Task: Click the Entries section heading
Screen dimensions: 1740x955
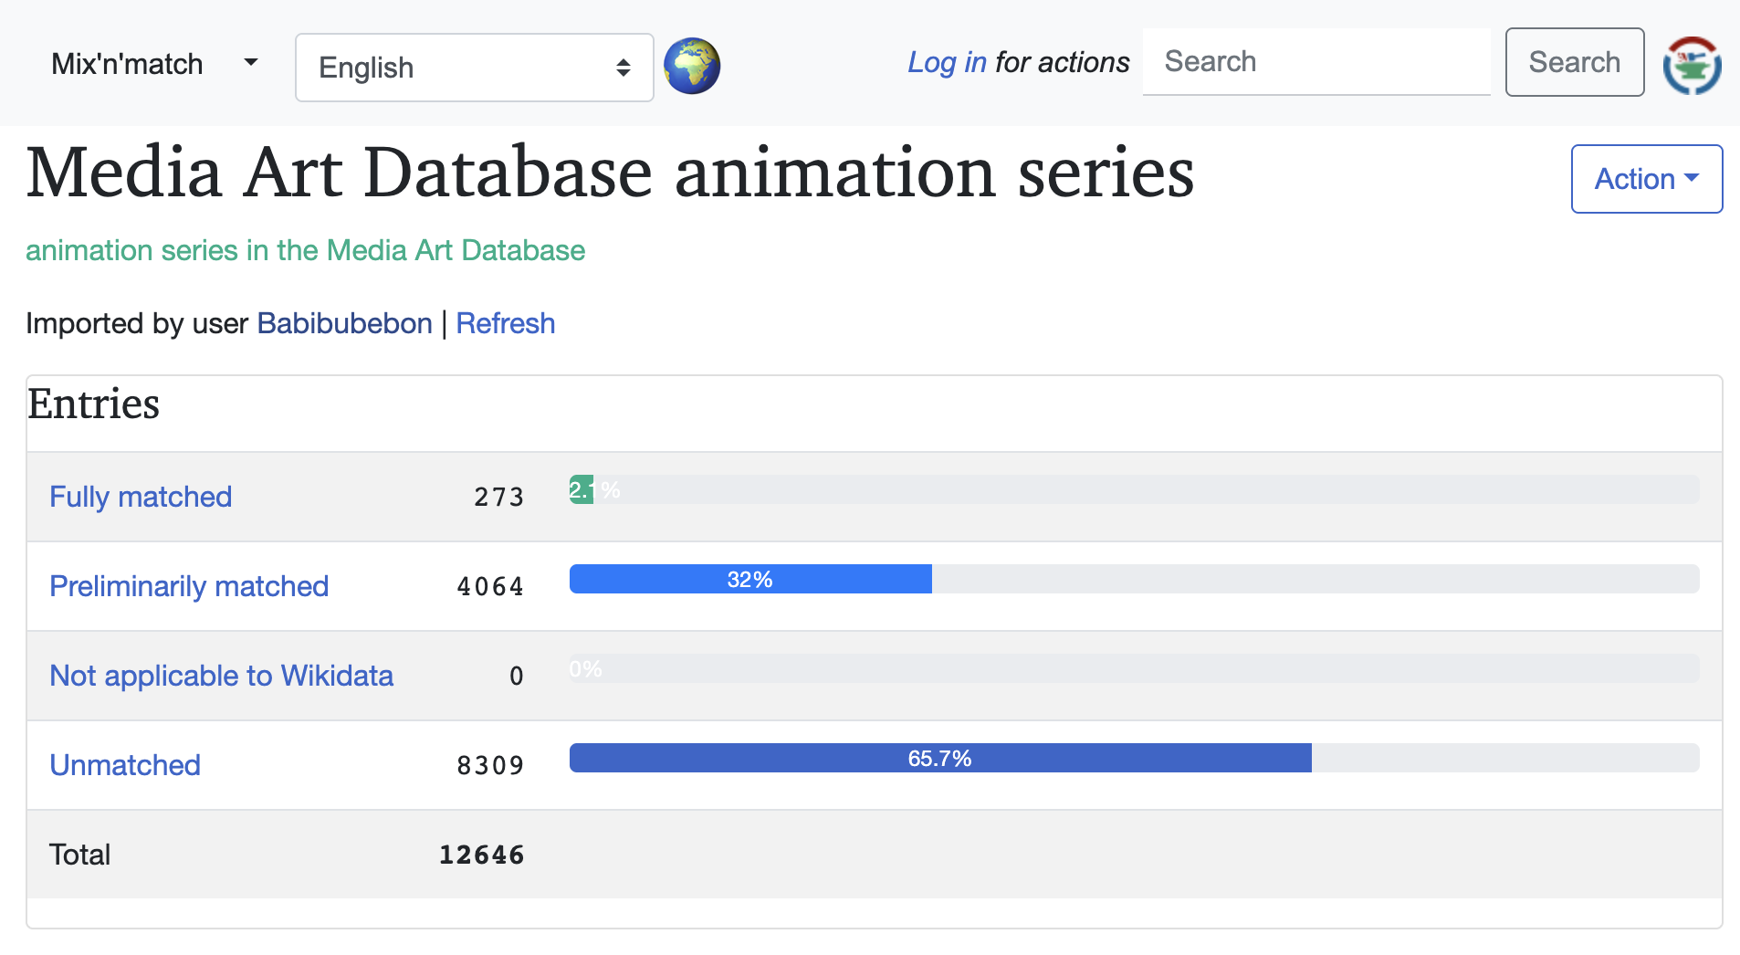Action: click(93, 404)
